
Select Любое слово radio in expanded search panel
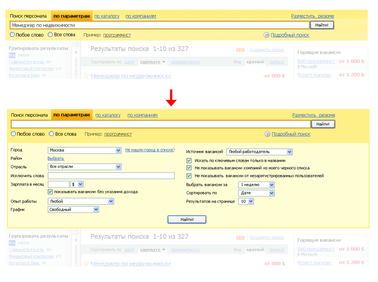[x=14, y=134]
